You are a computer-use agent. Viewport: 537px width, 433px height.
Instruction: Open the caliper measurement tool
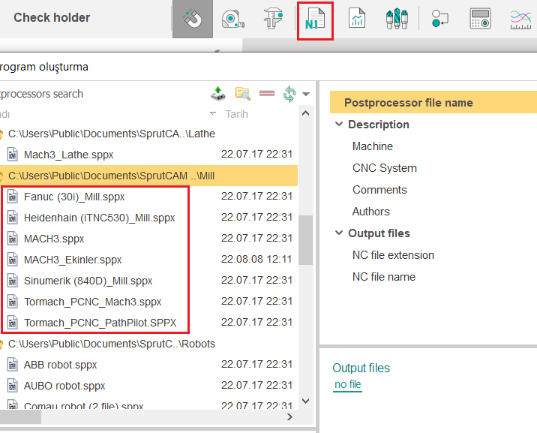coord(272,20)
